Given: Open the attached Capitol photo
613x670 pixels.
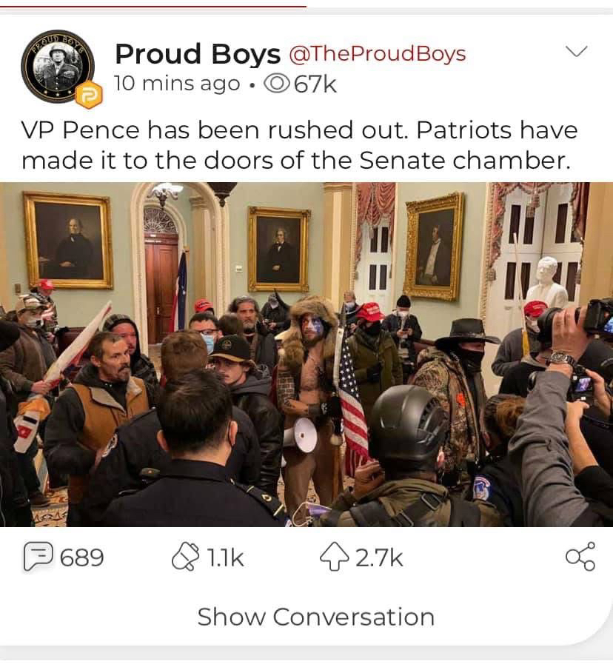Looking at the screenshot, I should click(x=306, y=354).
